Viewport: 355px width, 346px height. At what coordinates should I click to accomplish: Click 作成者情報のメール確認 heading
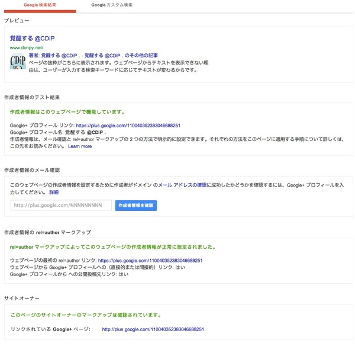tap(32, 170)
